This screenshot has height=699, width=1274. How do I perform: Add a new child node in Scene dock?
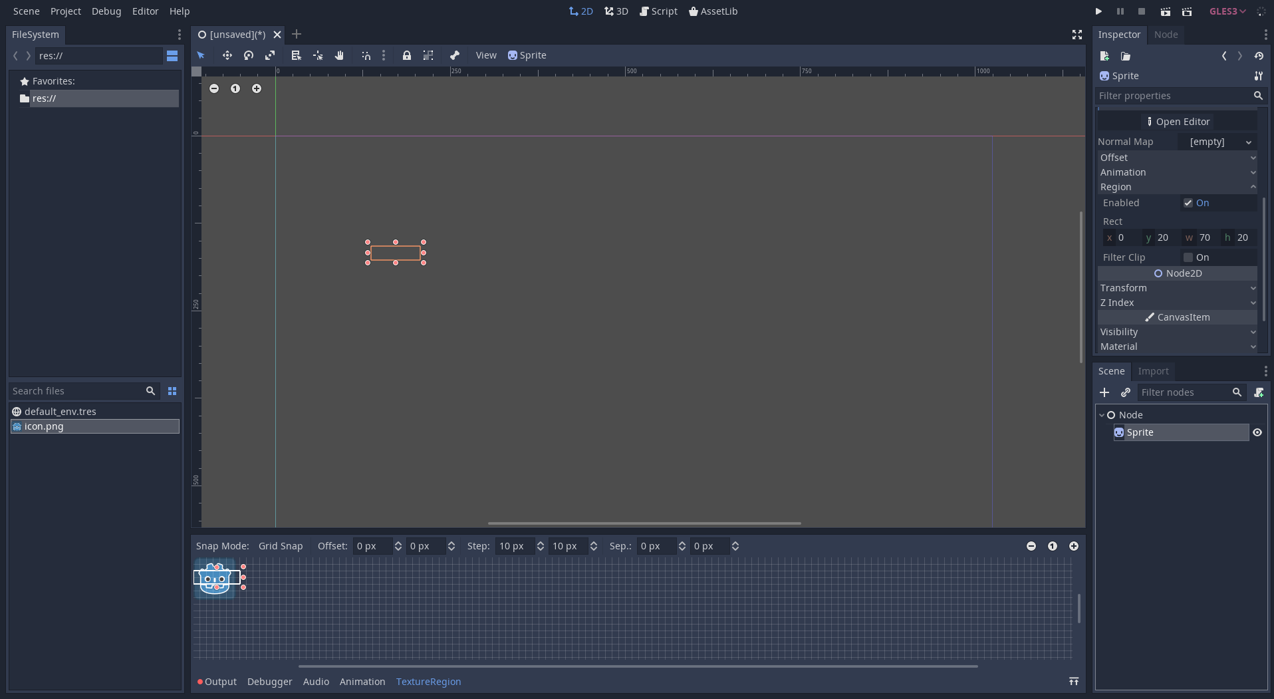click(x=1104, y=392)
